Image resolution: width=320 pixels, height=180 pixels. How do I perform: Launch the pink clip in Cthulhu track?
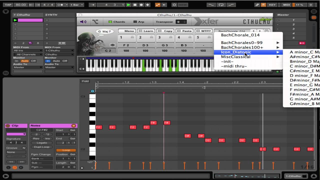click(15, 20)
